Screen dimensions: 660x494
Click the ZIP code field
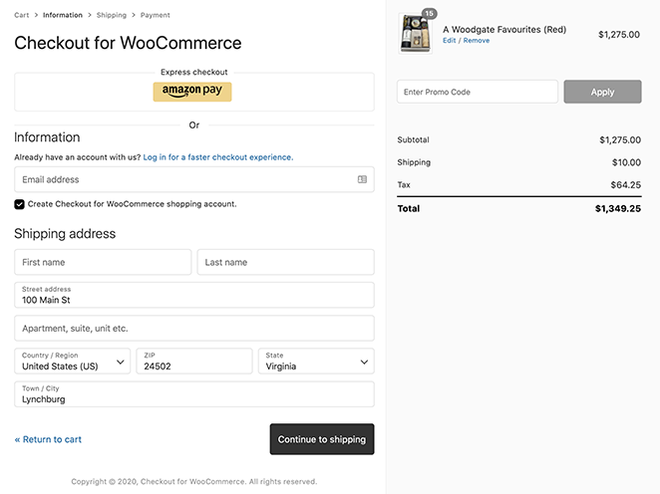click(x=194, y=361)
